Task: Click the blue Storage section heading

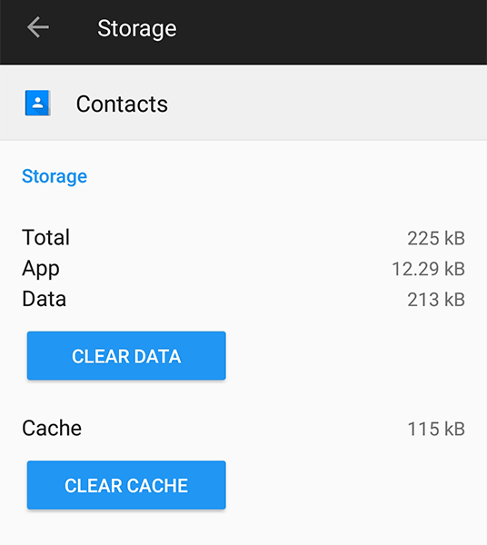Action: (x=55, y=176)
